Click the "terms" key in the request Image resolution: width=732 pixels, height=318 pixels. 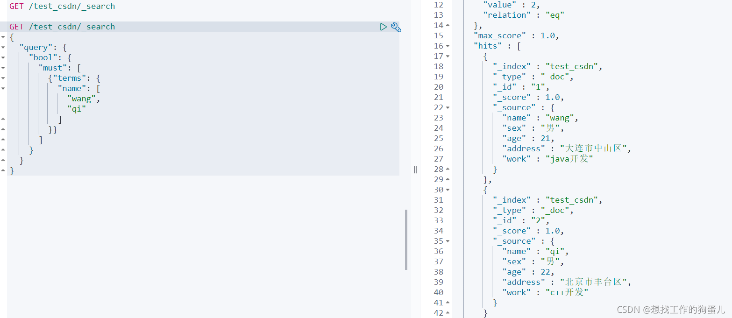(x=70, y=78)
